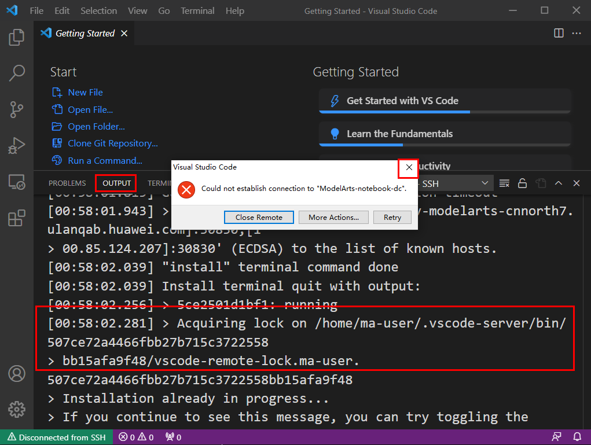Image resolution: width=591 pixels, height=445 pixels.
Task: Click the "Could not establish connection" message
Action: coord(304,189)
